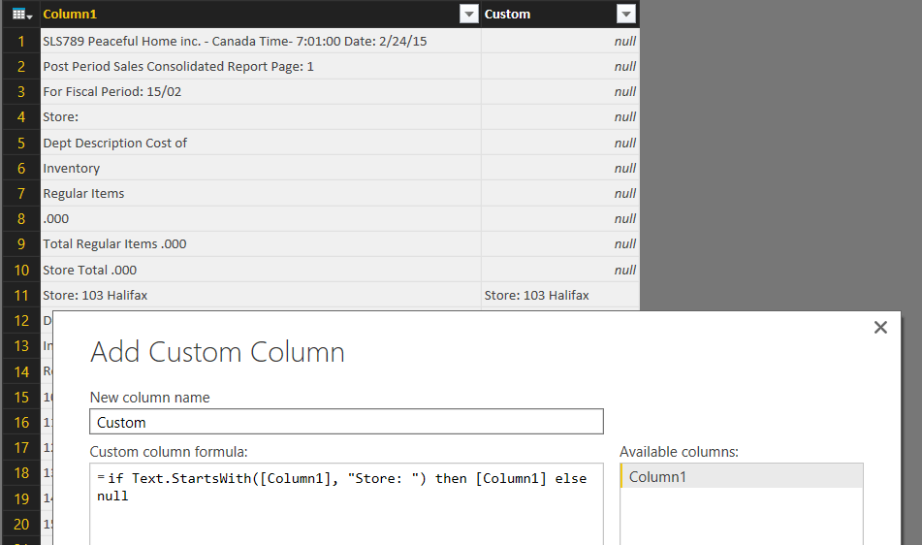Expand the Custom column filter dropdown
The image size is (922, 545).
click(x=626, y=15)
